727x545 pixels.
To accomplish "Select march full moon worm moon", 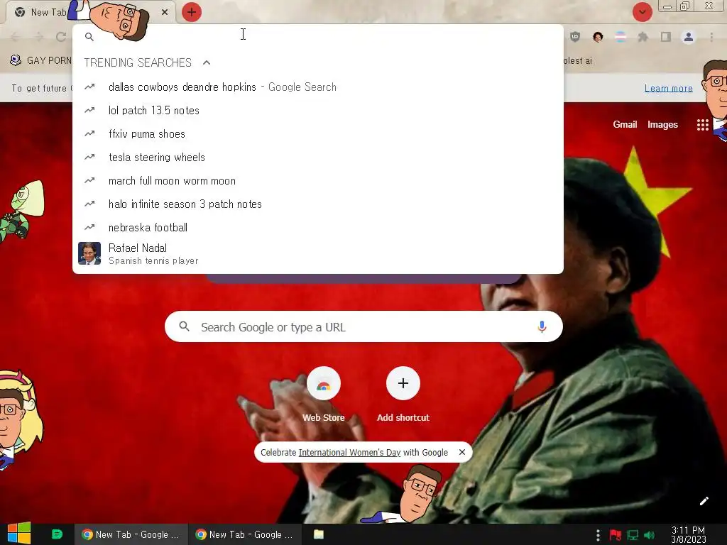I will pos(317,181).
